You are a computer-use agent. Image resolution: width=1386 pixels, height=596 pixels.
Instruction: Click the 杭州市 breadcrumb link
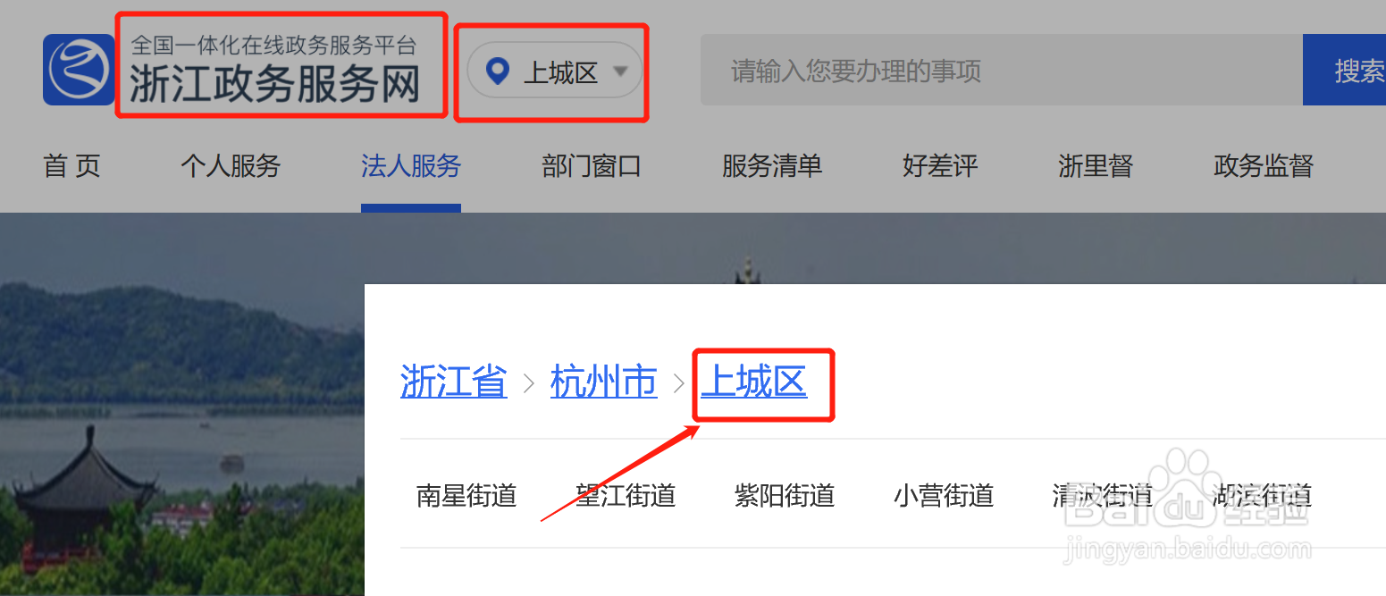(604, 382)
